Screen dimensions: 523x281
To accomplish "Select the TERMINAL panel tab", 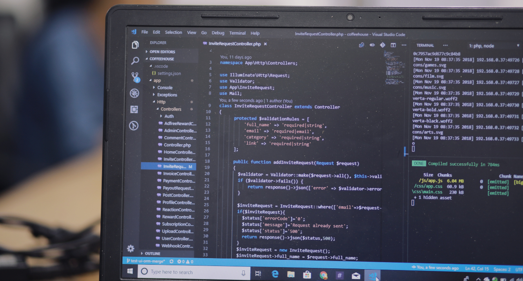I will [425, 45].
